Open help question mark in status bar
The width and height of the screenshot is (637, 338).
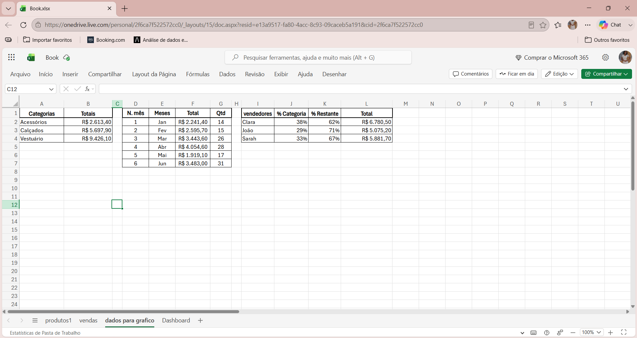point(547,333)
